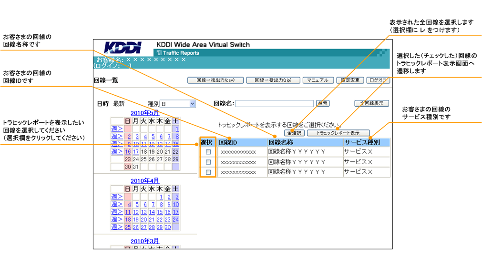Select April 30 in the calendar

pyautogui.click(x=167, y=227)
